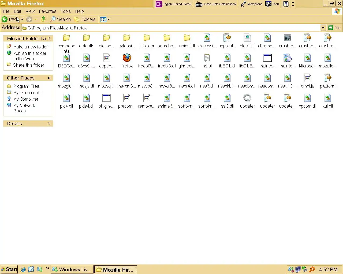Open the Favorites menu
This screenshot has width=343, height=274.
click(47, 11)
